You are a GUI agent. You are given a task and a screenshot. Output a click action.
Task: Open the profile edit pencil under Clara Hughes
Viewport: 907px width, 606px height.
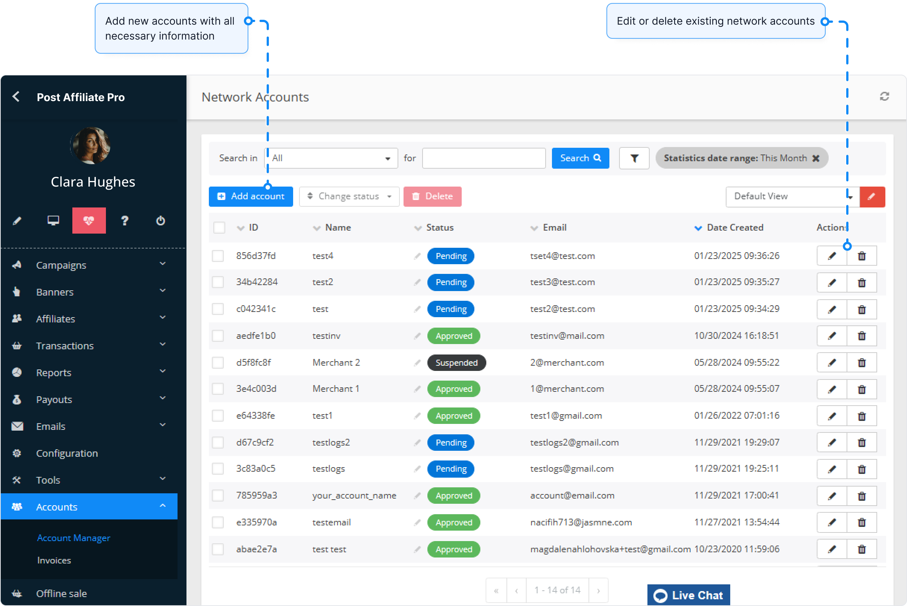[16, 221]
